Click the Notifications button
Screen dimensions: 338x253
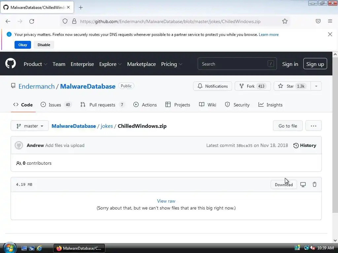(213, 86)
